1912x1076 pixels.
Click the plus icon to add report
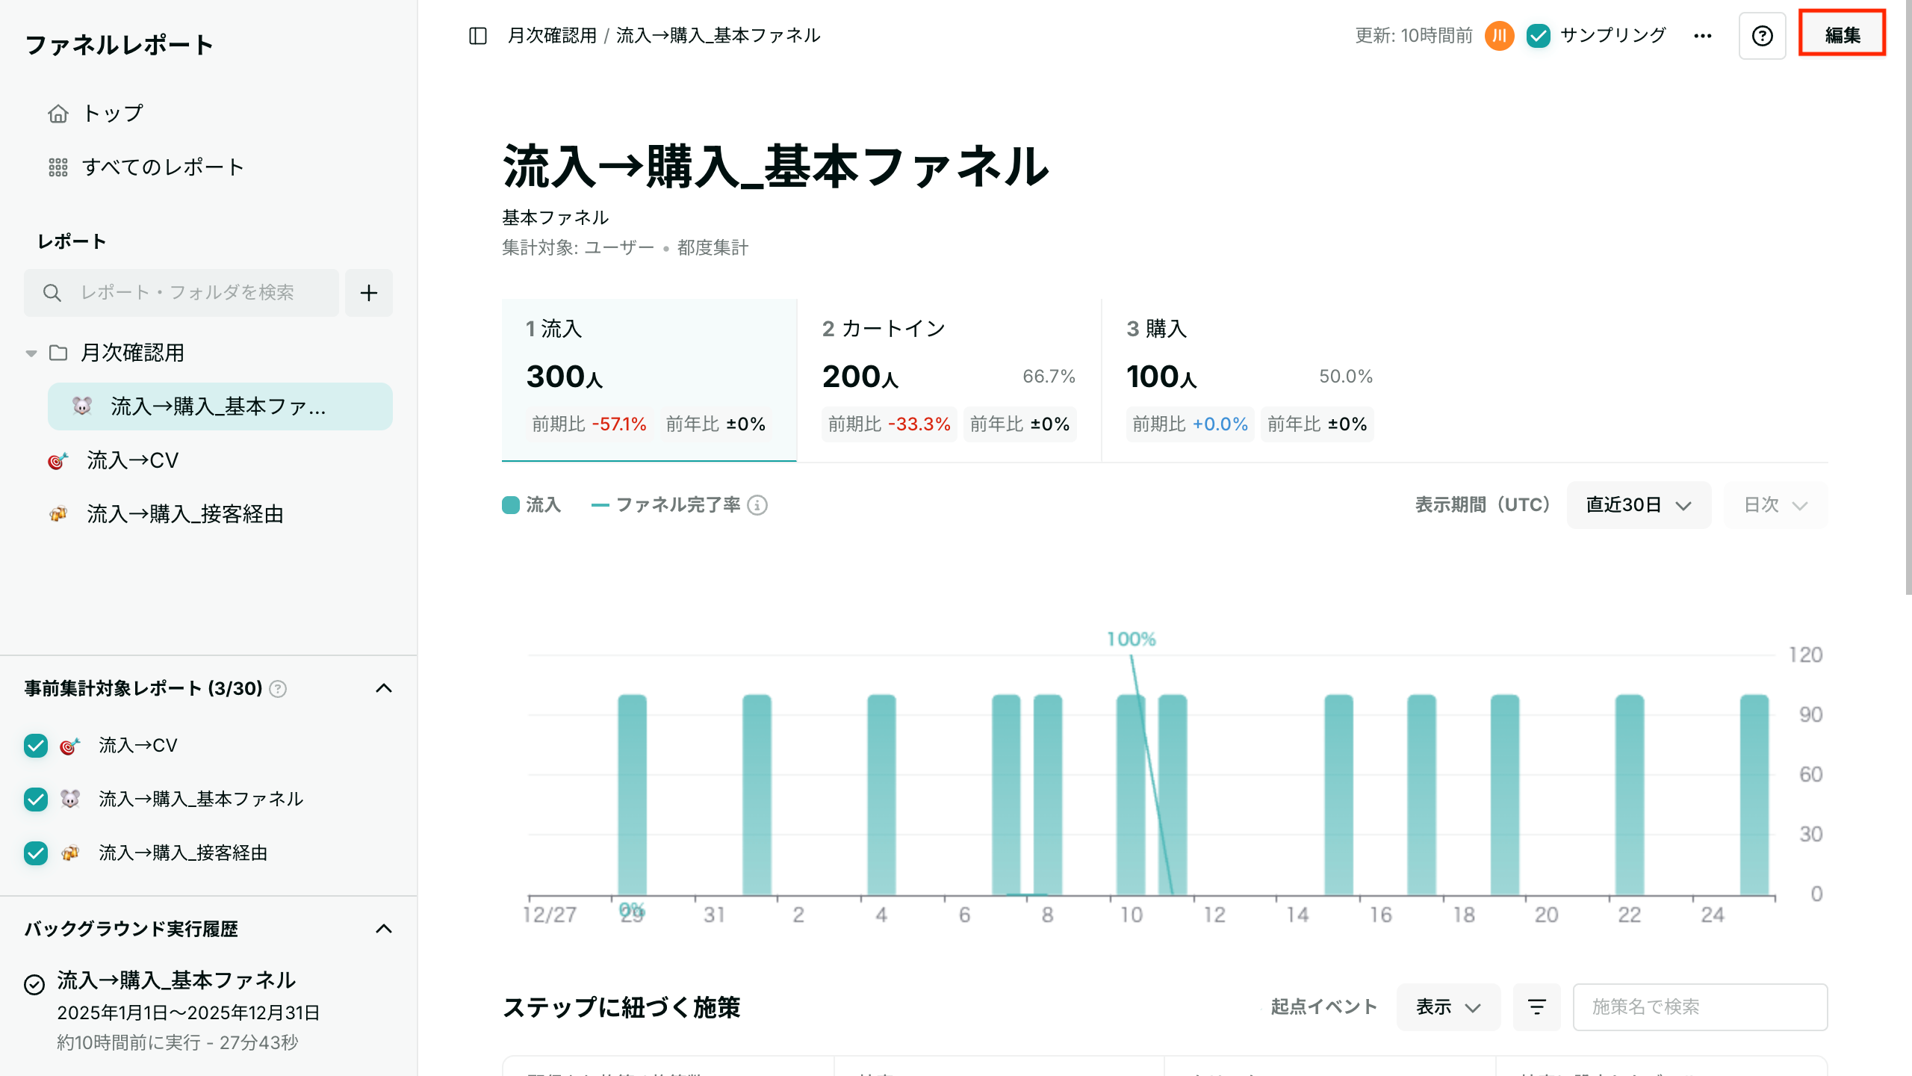click(369, 293)
